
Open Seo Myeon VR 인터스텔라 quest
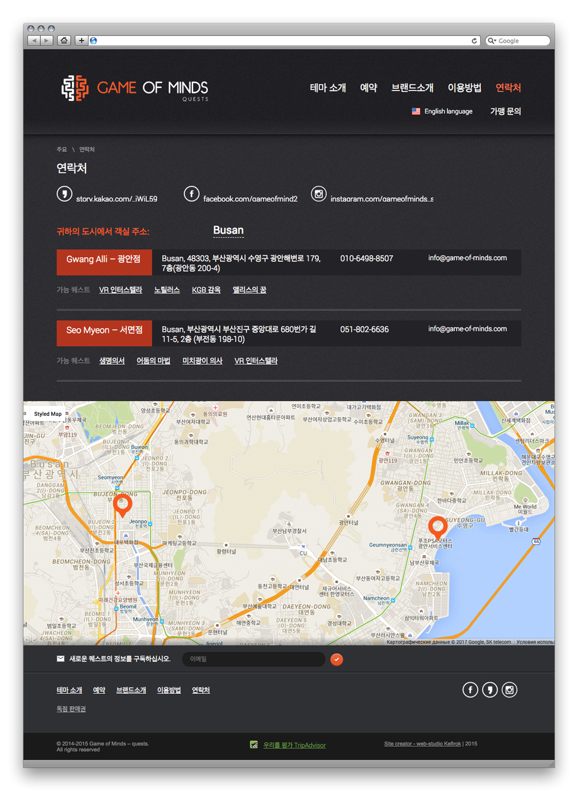tap(256, 360)
